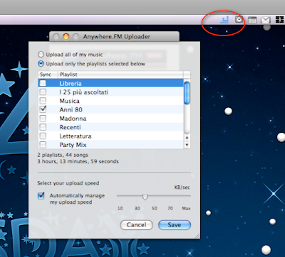Check the 'I 25 più ascoltati' sync checkbox
This screenshot has width=285, height=257.
(43, 92)
